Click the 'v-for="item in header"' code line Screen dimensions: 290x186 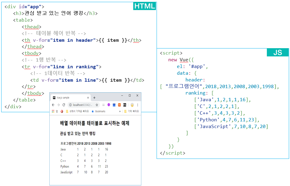[x=81, y=40]
